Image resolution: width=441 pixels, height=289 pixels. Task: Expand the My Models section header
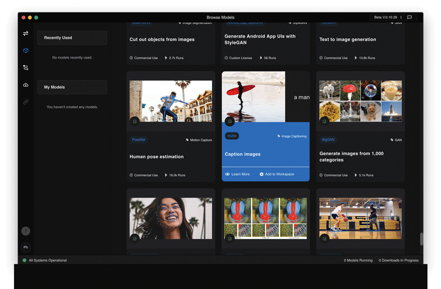click(72, 87)
